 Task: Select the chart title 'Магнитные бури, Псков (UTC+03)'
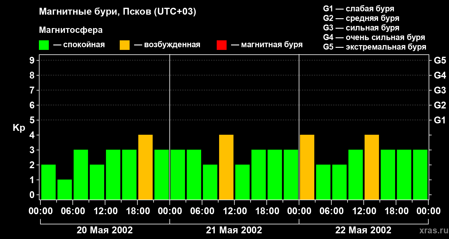click(x=117, y=12)
